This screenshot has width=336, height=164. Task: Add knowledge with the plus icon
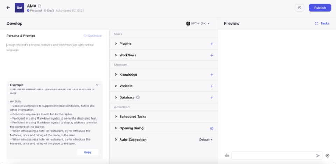click(212, 75)
